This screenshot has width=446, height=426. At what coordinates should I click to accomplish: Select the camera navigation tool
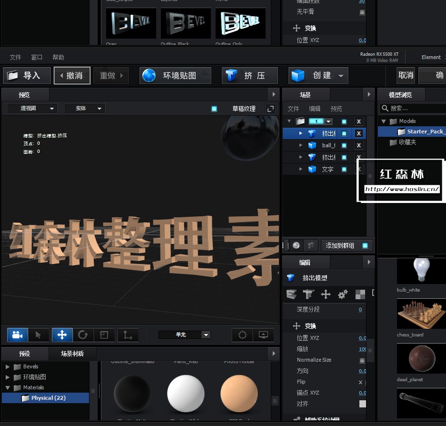(x=17, y=335)
